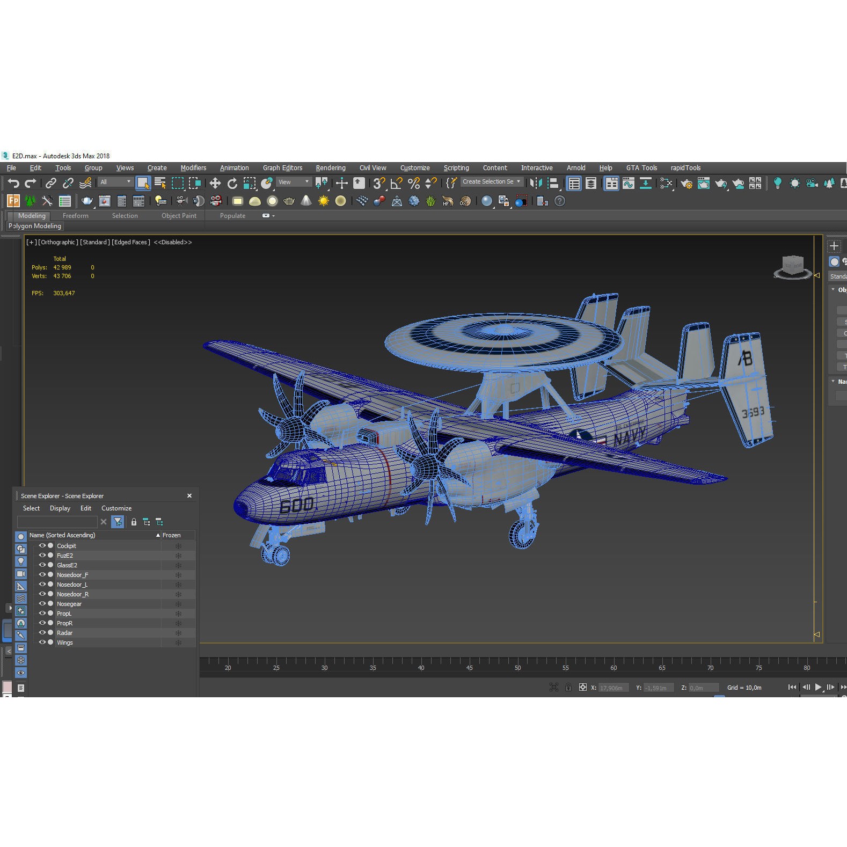Activate Unlink Selection tool

pyautogui.click(x=68, y=184)
